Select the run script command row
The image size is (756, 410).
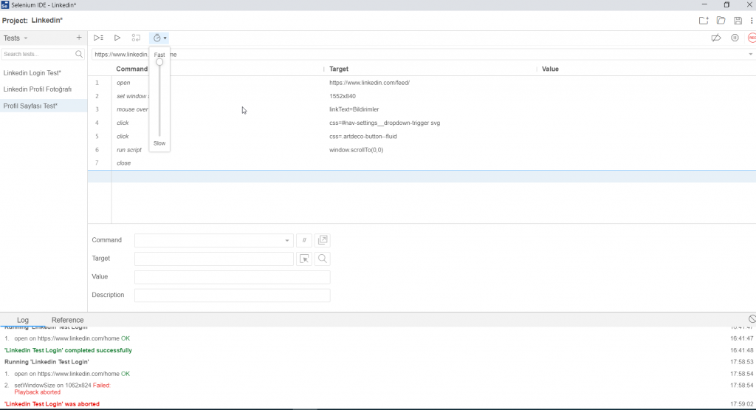tap(422, 149)
